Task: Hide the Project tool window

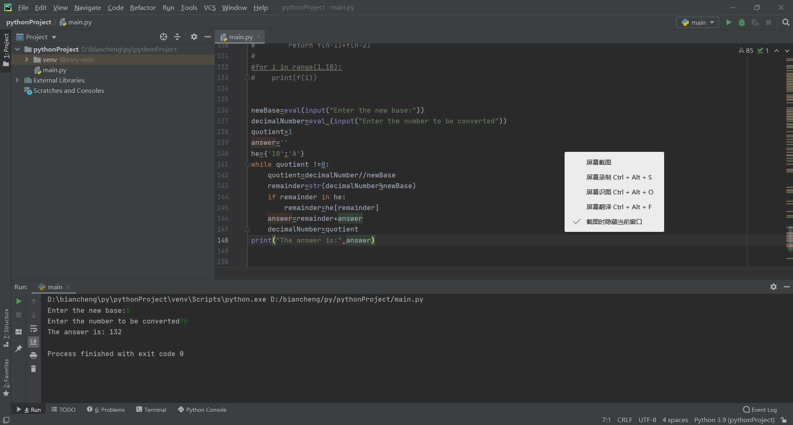Action: [x=208, y=37]
